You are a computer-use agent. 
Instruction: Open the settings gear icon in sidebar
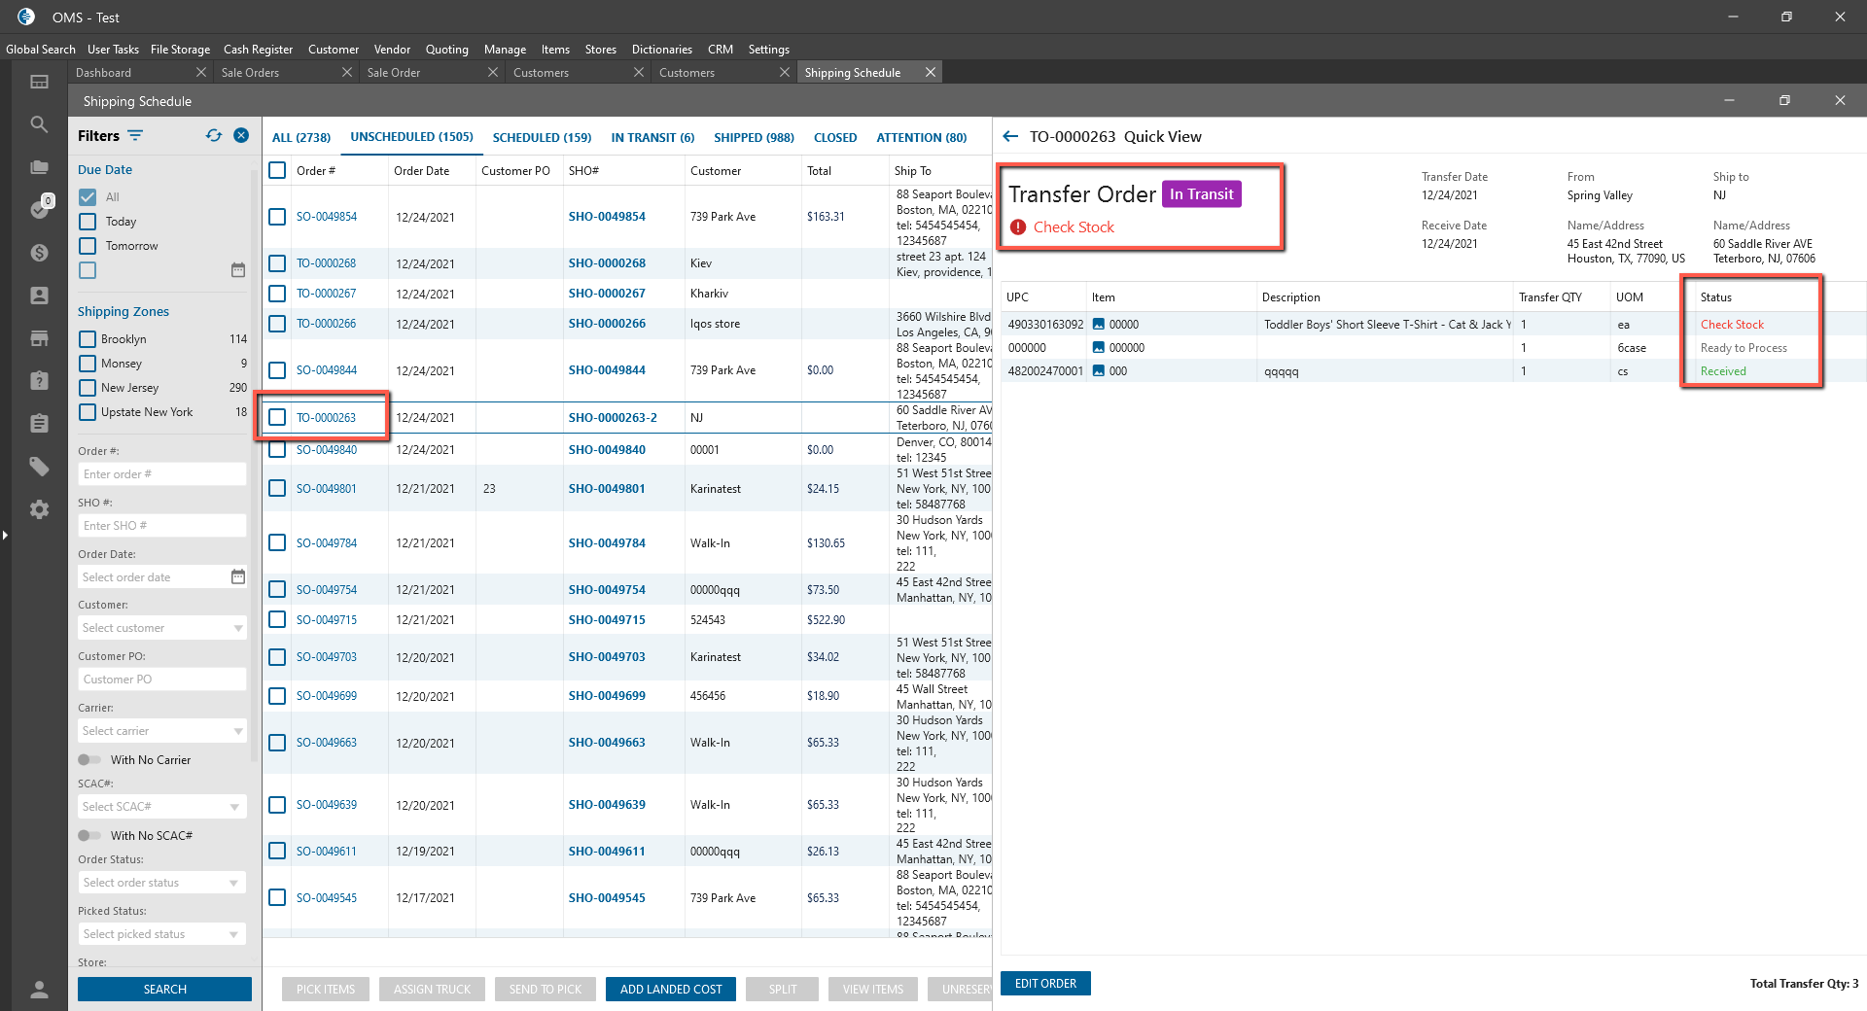click(39, 509)
